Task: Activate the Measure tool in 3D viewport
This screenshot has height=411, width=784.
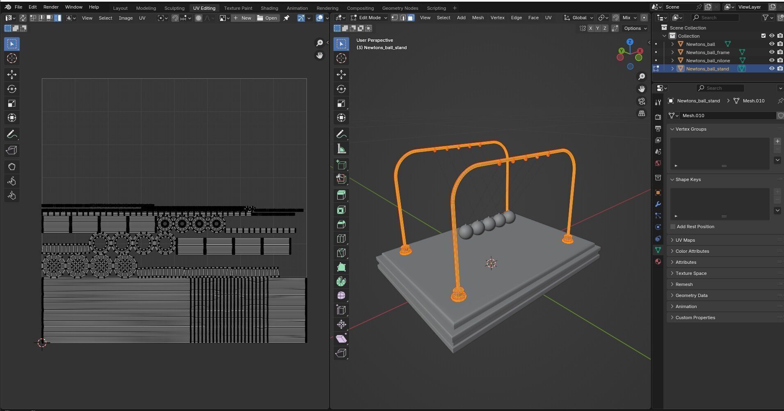Action: [x=341, y=148]
